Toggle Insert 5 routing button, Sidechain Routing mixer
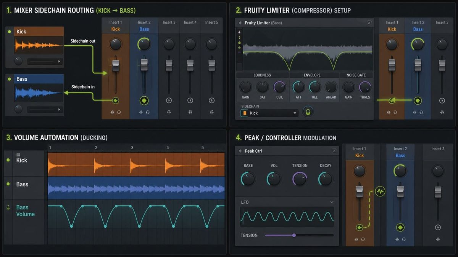The image size is (458, 257). [211, 101]
